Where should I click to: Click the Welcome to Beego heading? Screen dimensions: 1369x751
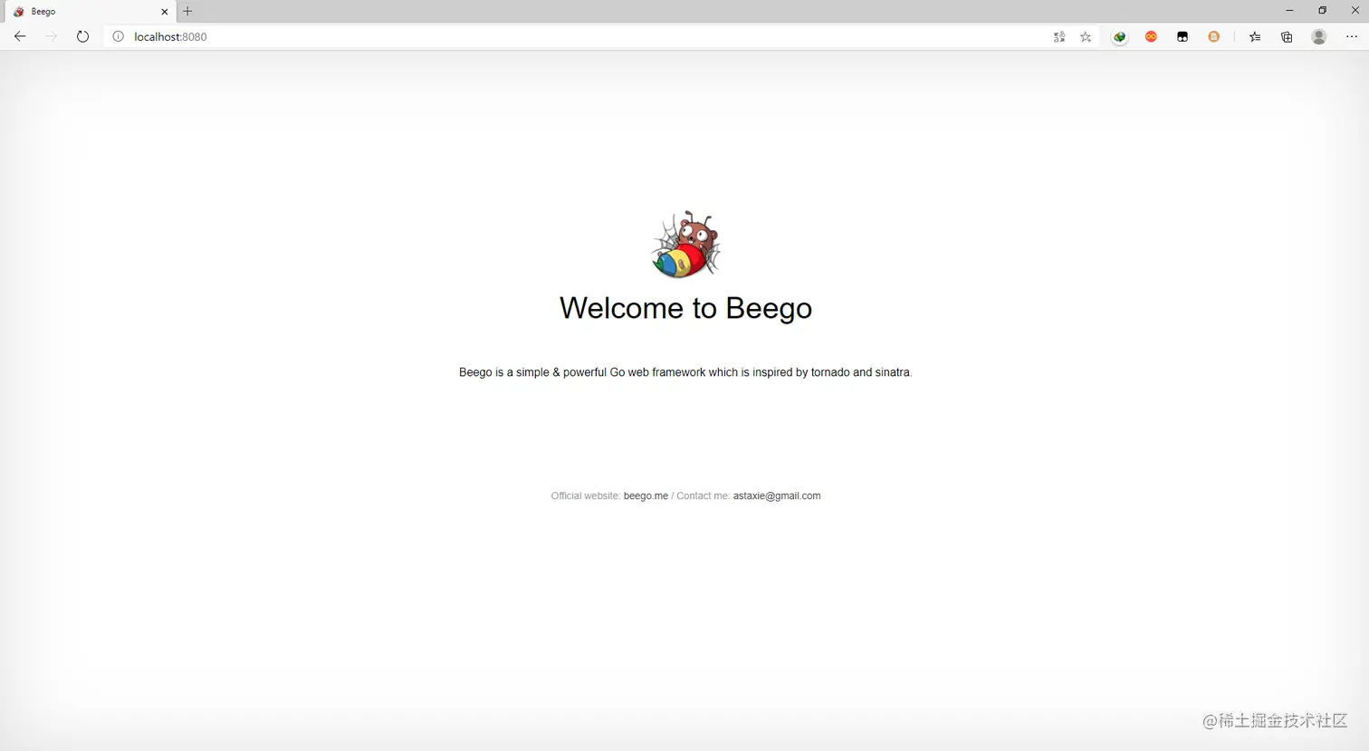coord(685,308)
